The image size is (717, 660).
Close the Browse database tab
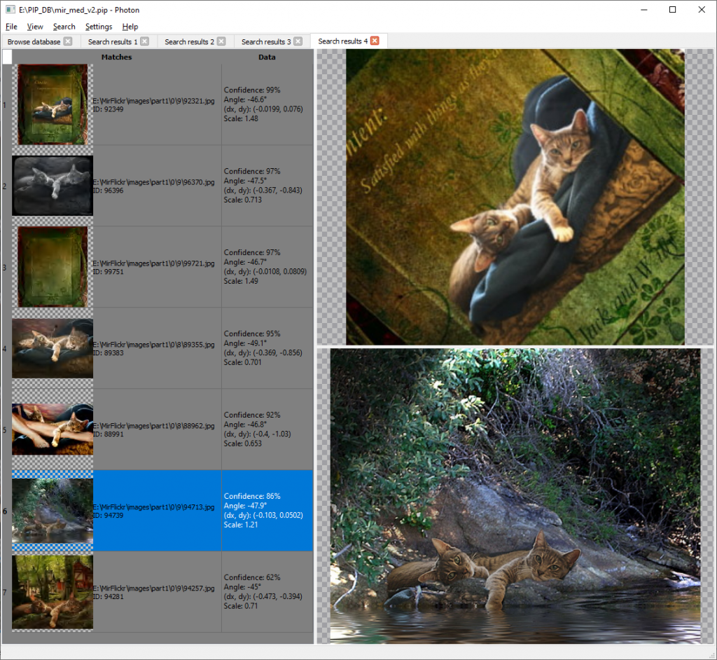pos(68,41)
